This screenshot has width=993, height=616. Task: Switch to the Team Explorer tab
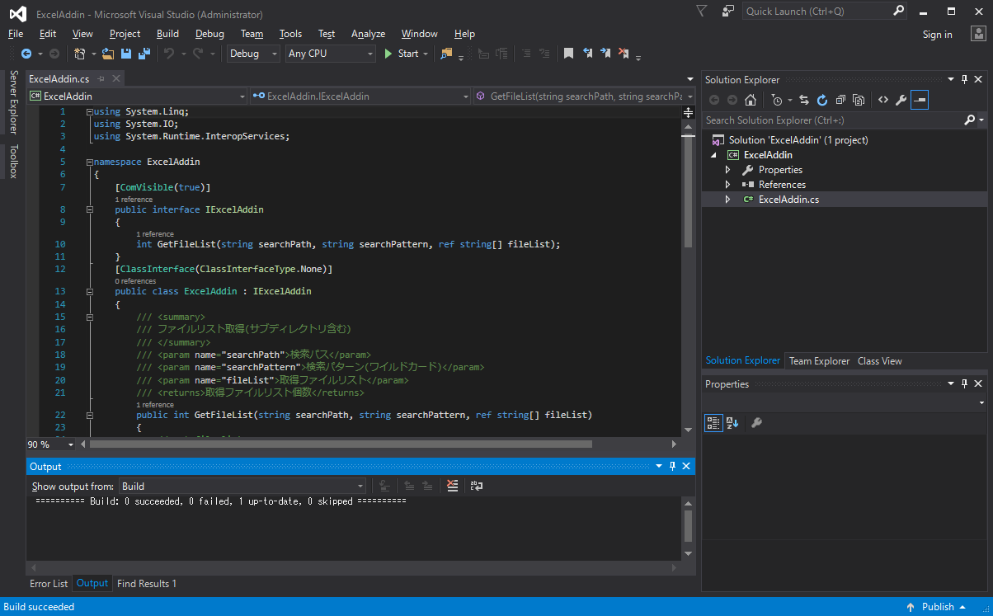[819, 360]
